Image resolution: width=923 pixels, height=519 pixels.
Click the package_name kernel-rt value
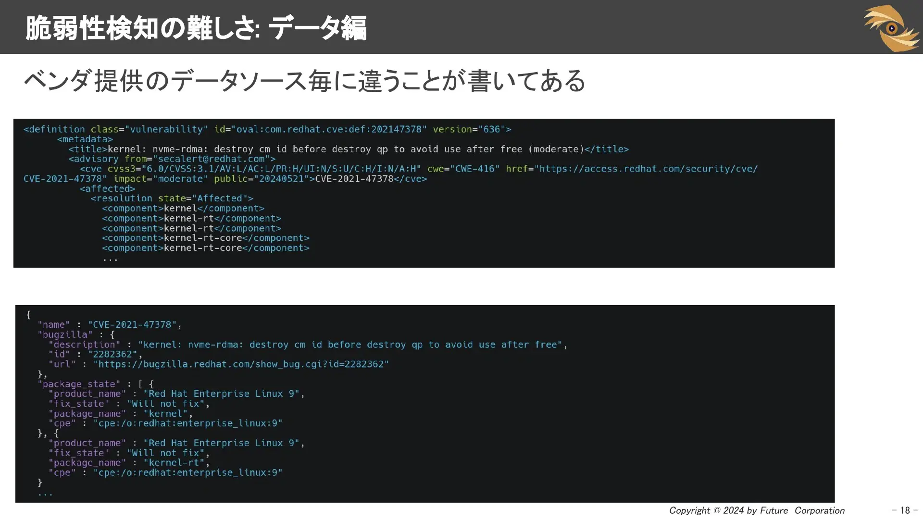pos(174,463)
